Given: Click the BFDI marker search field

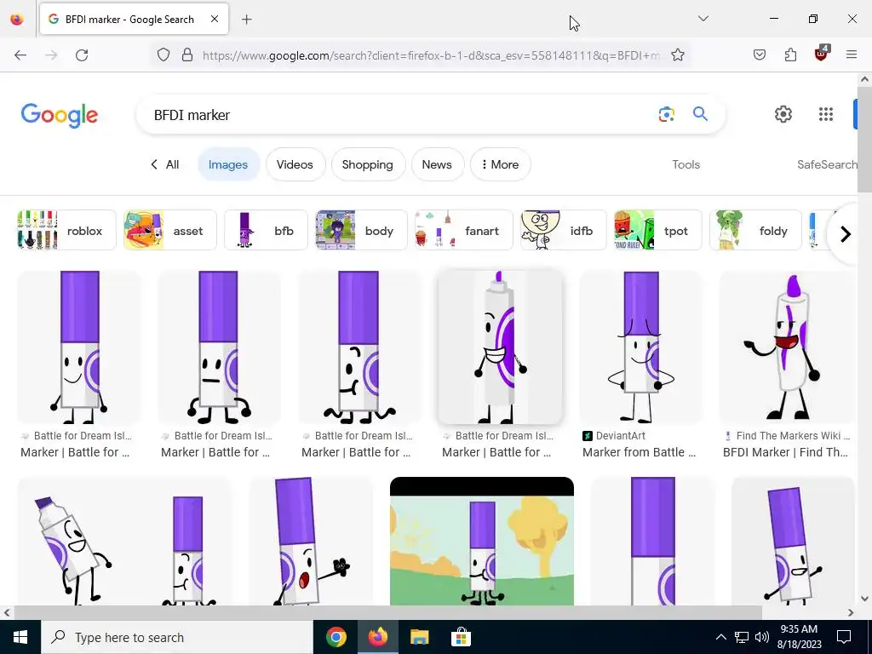Looking at the screenshot, I should coord(400,115).
